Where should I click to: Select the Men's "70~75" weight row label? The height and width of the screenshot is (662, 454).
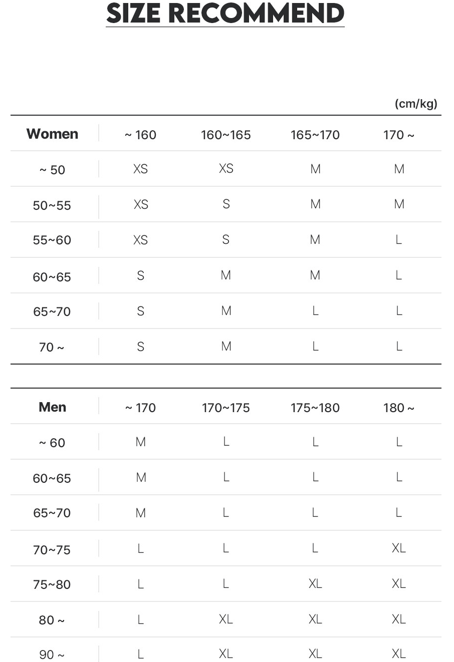point(52,550)
